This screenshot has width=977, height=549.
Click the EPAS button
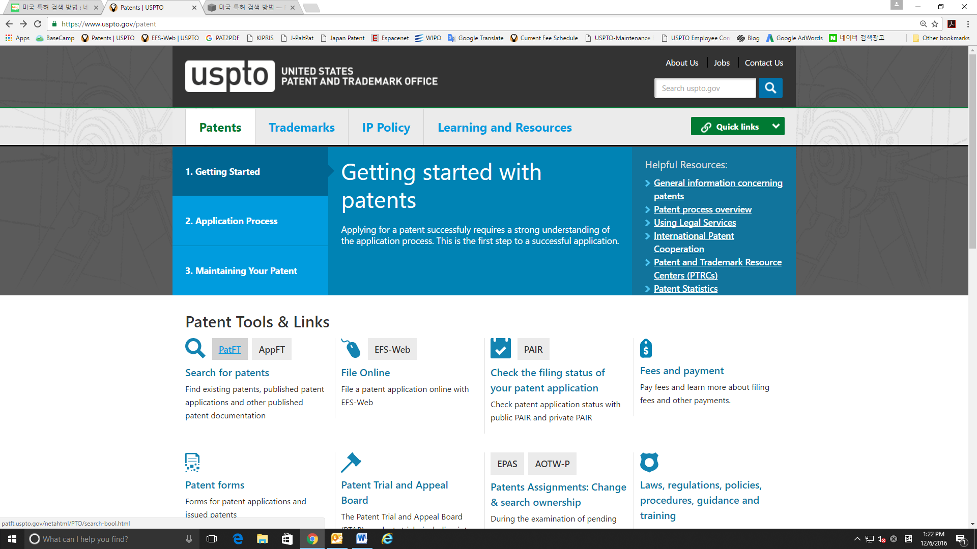(507, 464)
